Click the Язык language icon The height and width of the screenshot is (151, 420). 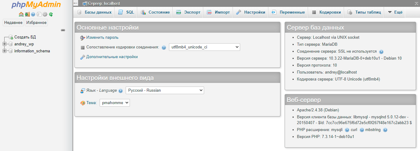[x=83, y=90]
